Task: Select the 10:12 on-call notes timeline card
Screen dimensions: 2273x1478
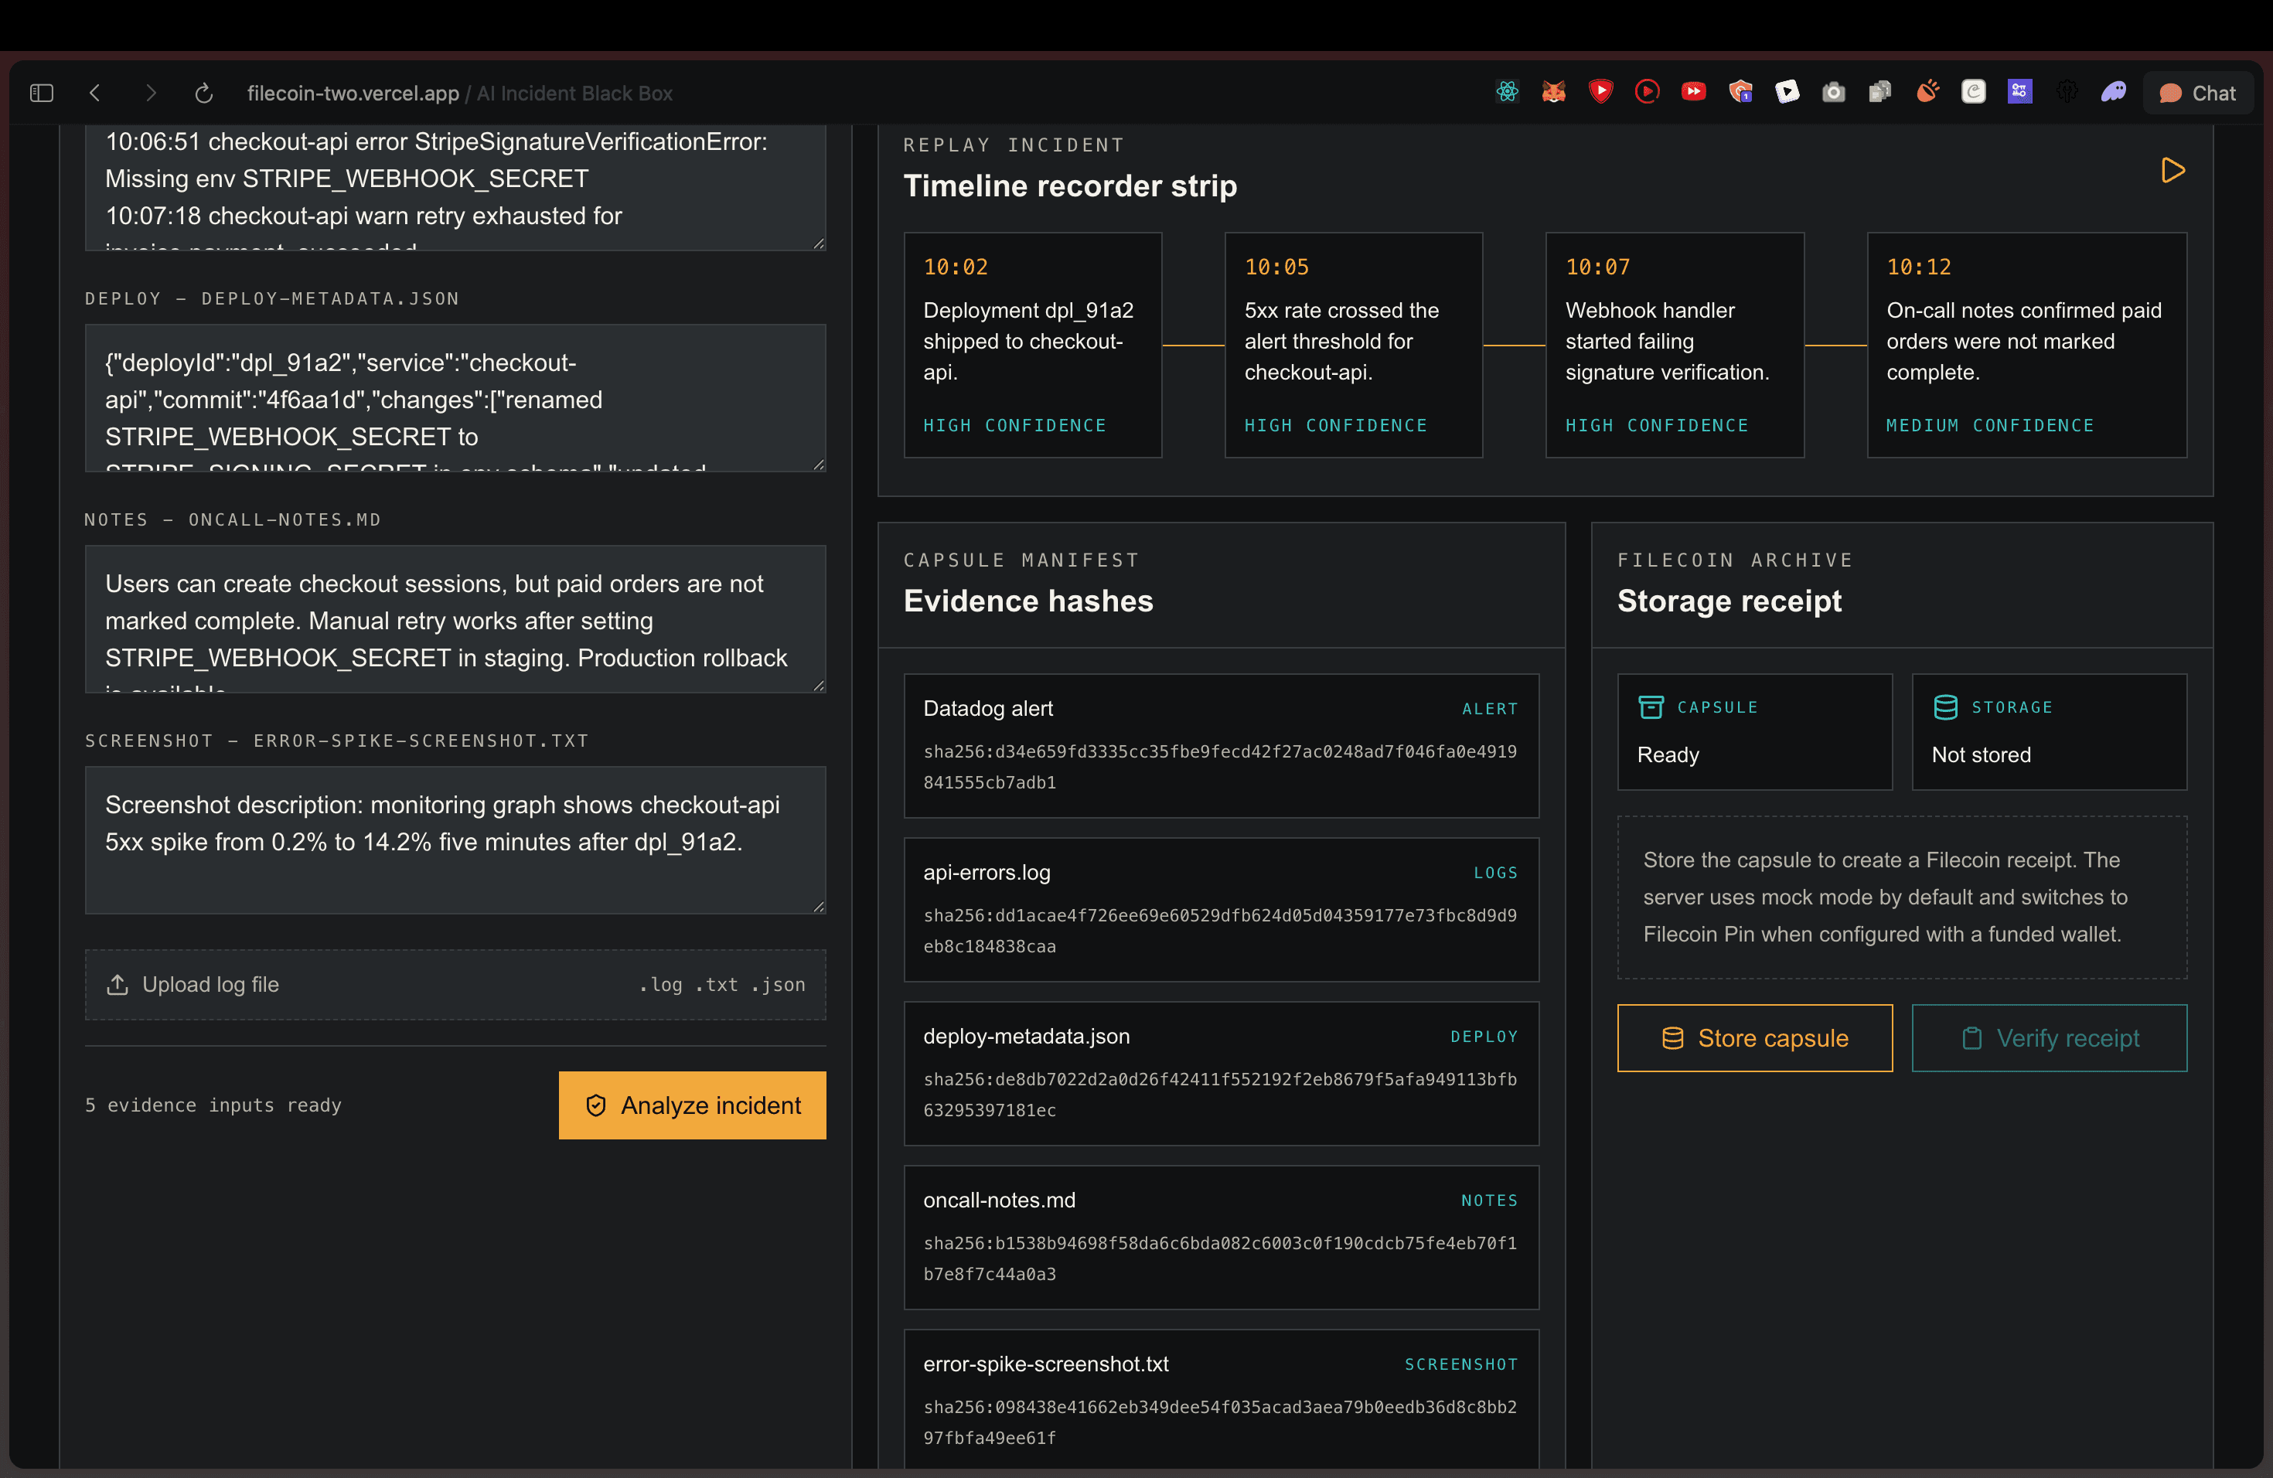Action: coord(2026,345)
